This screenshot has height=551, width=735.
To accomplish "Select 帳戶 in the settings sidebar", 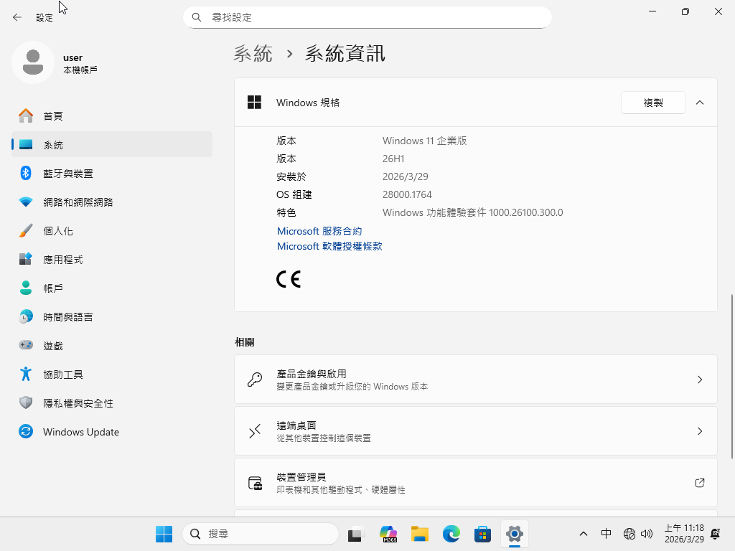I will pyautogui.click(x=53, y=288).
